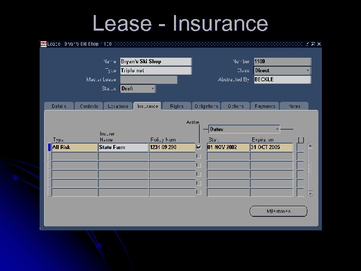The width and height of the screenshot is (361, 271).
Task: Click the empty Type cell in the second row
Action: pos(75,156)
